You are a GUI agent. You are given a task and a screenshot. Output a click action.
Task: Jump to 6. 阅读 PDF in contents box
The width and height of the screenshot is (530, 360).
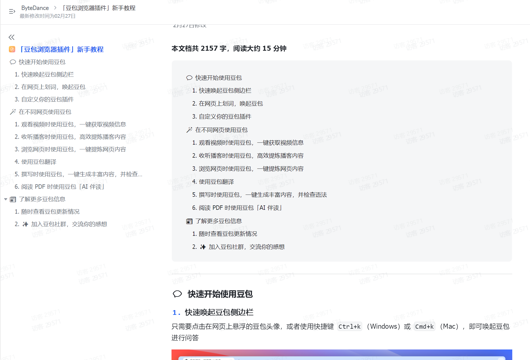tap(237, 208)
